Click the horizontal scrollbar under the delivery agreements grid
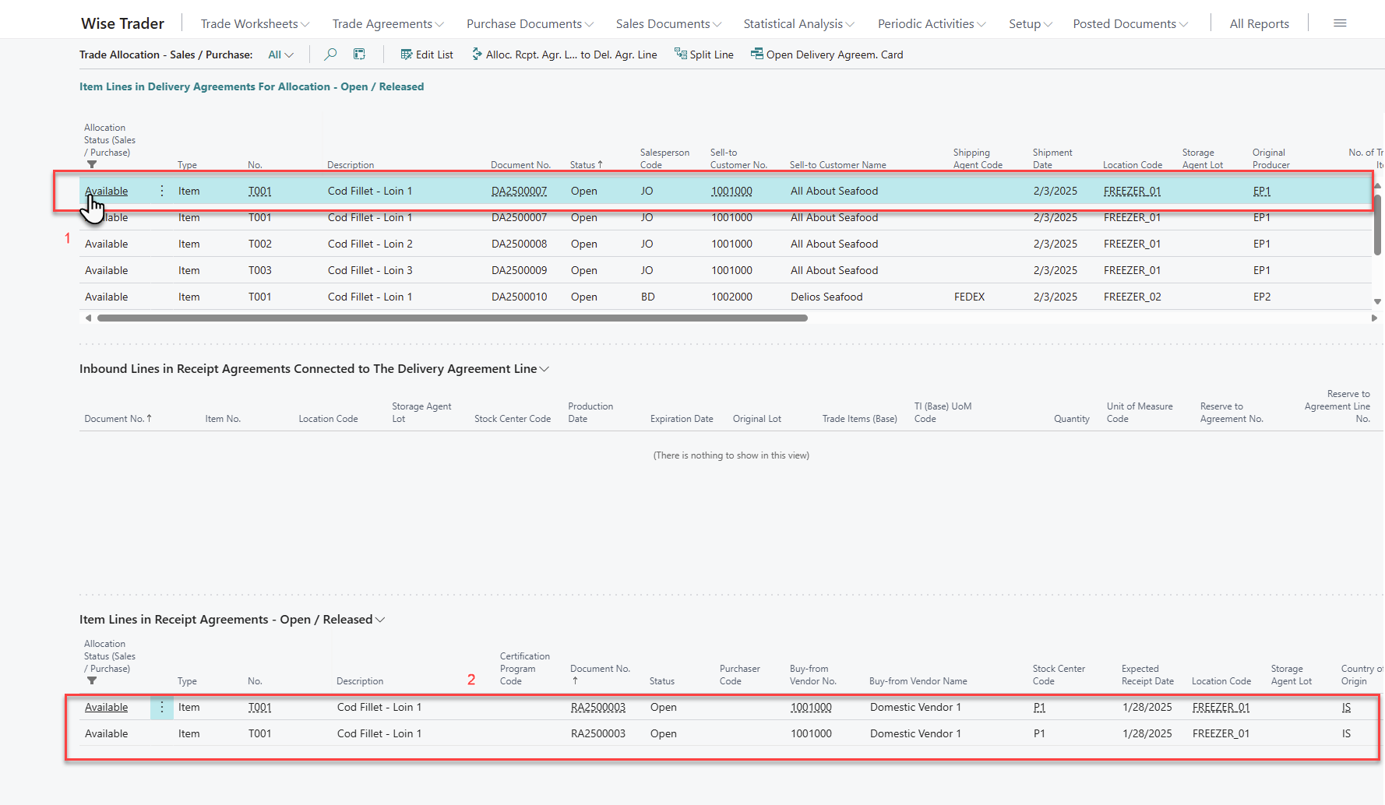This screenshot has width=1385, height=805. point(452,318)
